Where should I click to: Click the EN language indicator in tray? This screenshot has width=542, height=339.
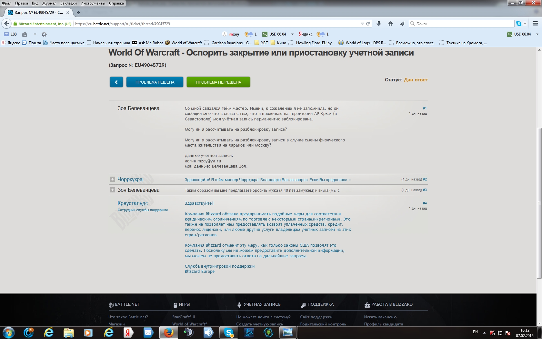(x=475, y=332)
